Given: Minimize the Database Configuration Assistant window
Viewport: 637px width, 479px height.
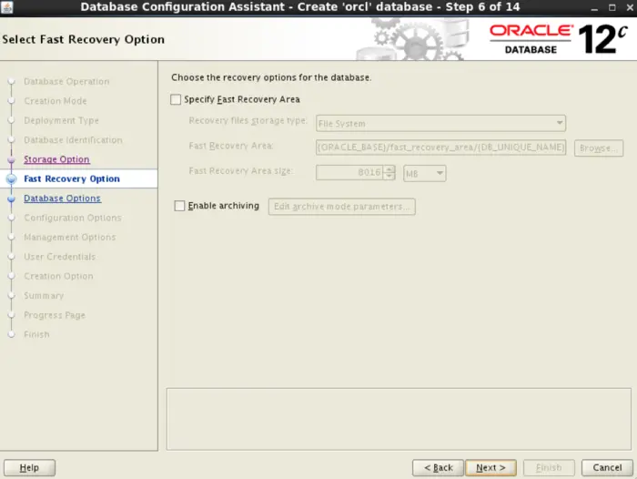Looking at the screenshot, I should point(594,7).
